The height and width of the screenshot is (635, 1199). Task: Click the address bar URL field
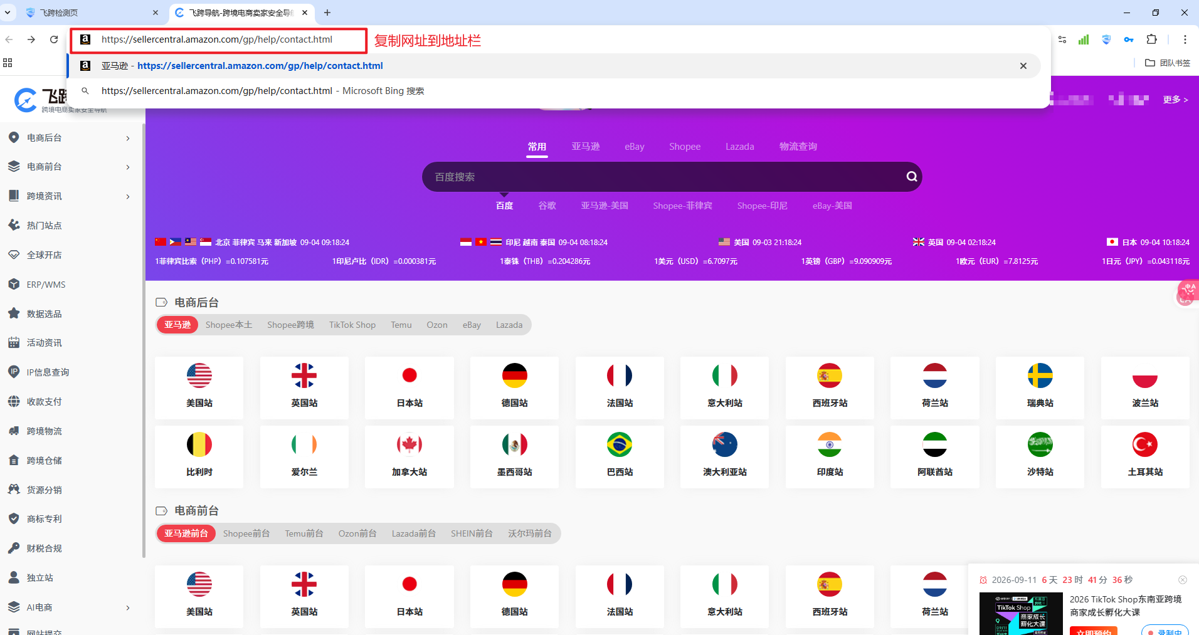point(217,39)
